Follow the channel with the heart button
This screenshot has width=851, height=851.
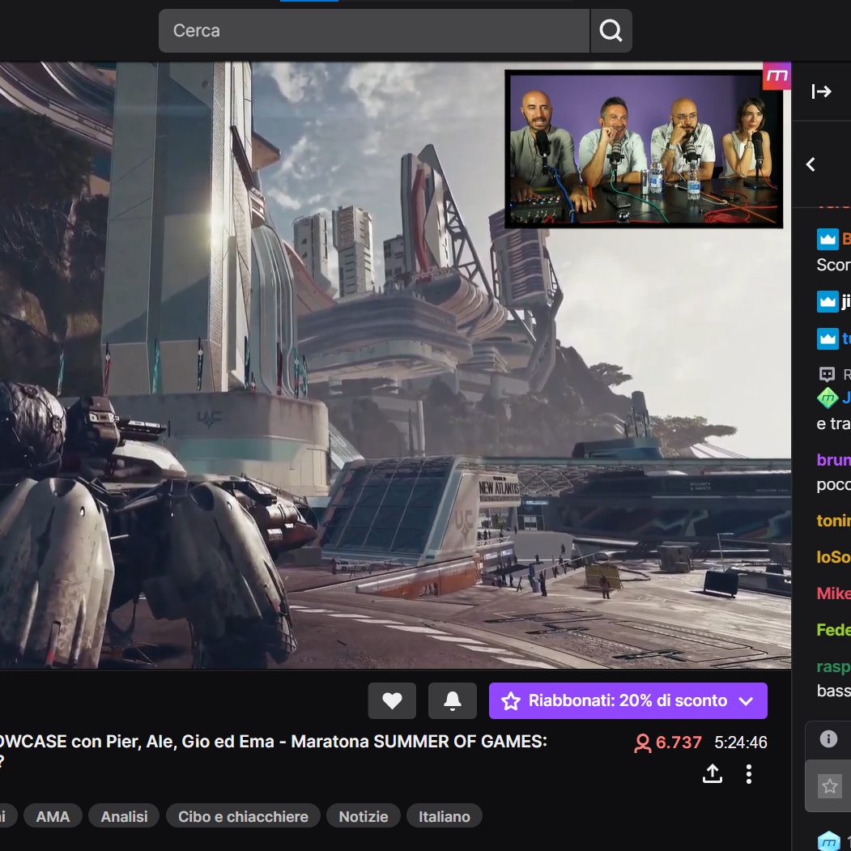tap(392, 700)
